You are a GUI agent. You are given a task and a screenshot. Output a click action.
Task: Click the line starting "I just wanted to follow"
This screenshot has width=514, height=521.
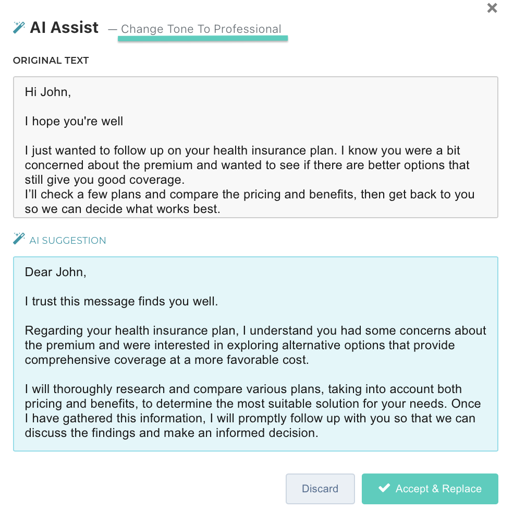(242, 151)
